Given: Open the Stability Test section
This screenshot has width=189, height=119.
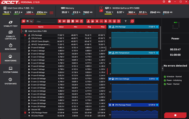Looking at the screenshot, I should pos(11,24).
